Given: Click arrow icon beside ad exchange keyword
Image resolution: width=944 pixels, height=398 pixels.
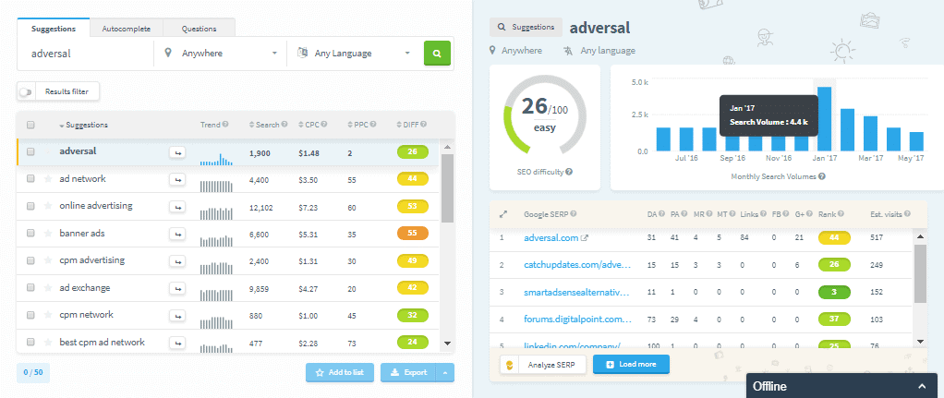Looking at the screenshot, I should point(177,288).
